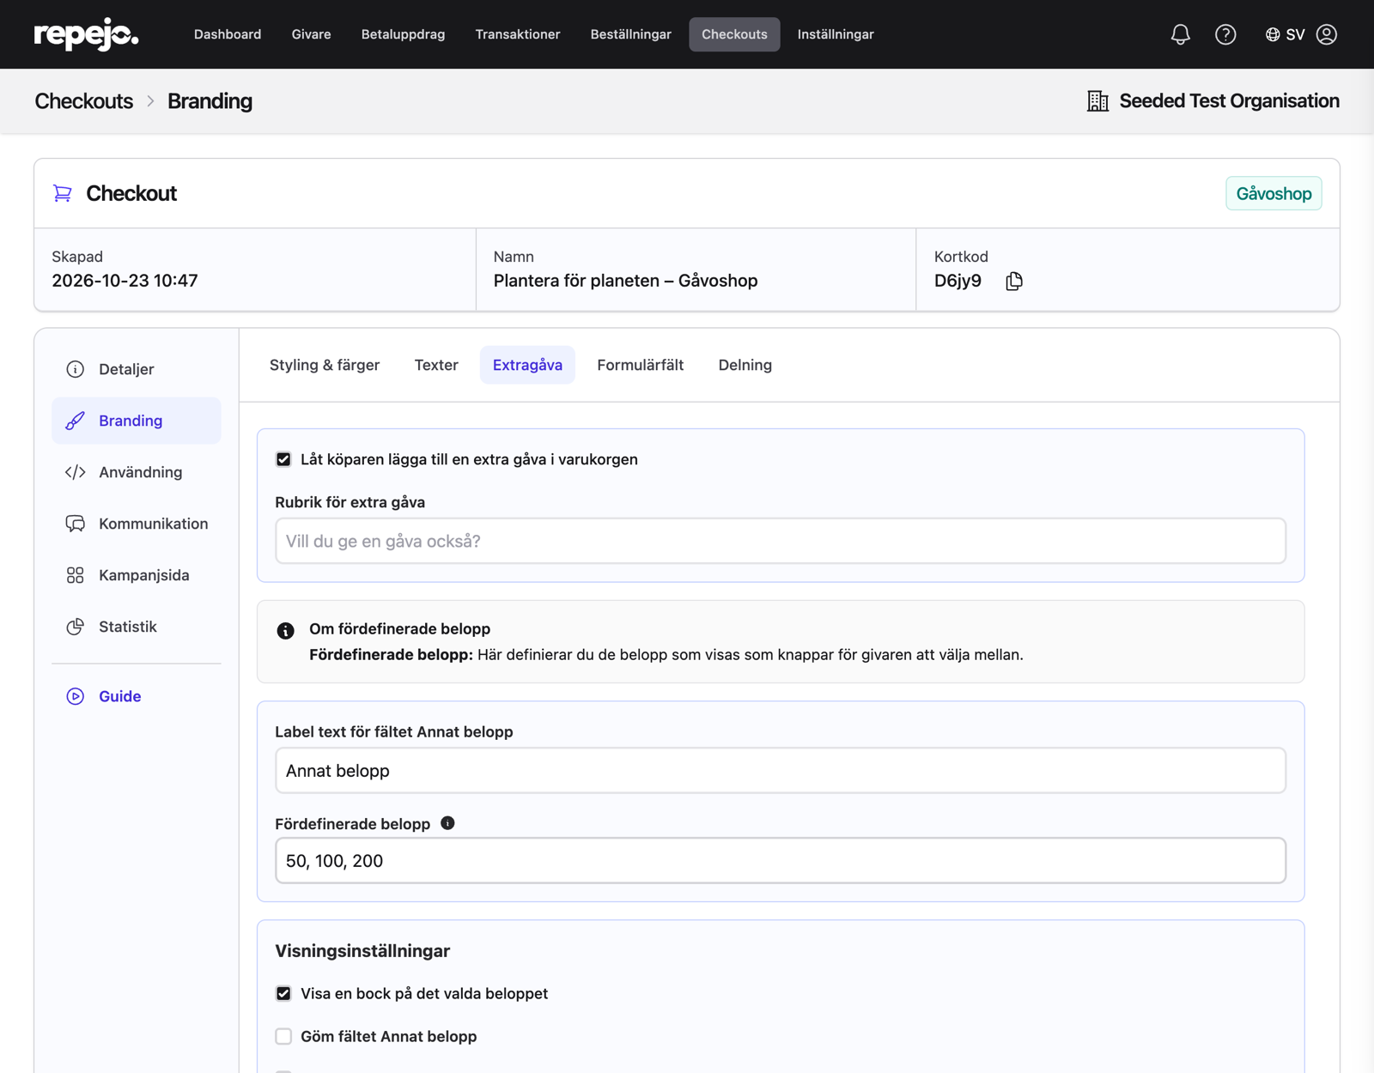Enable Göm fältet Annat belopp checkbox
1374x1073 pixels.
point(283,1036)
